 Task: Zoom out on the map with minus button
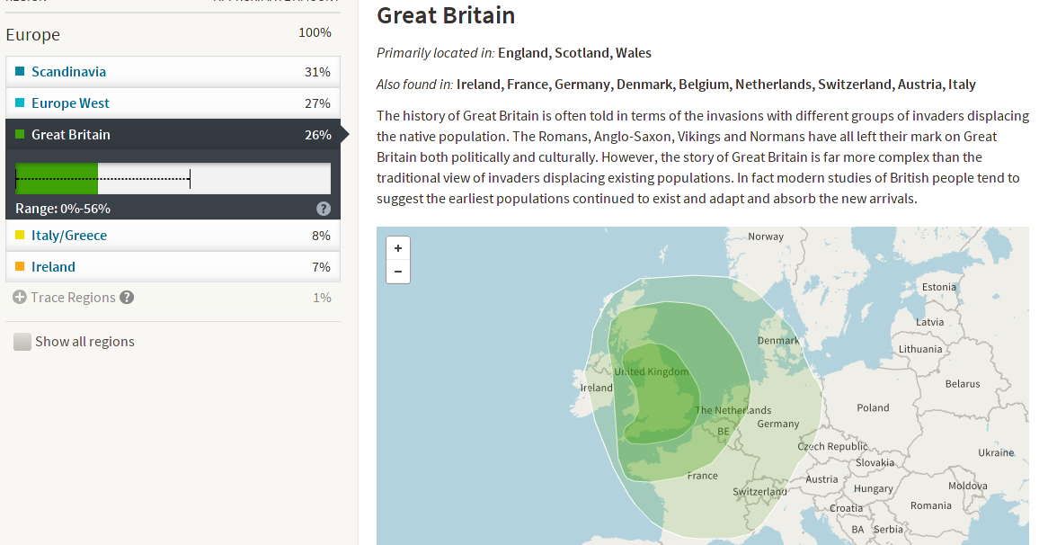tap(397, 272)
